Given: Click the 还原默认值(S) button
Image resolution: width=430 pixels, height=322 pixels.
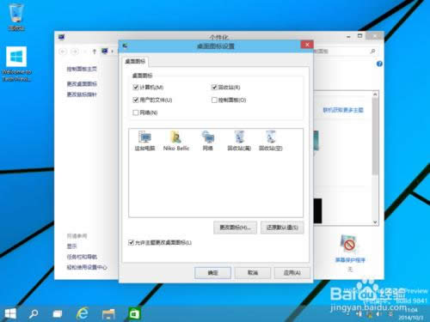Looking at the screenshot, I should click(x=282, y=228).
